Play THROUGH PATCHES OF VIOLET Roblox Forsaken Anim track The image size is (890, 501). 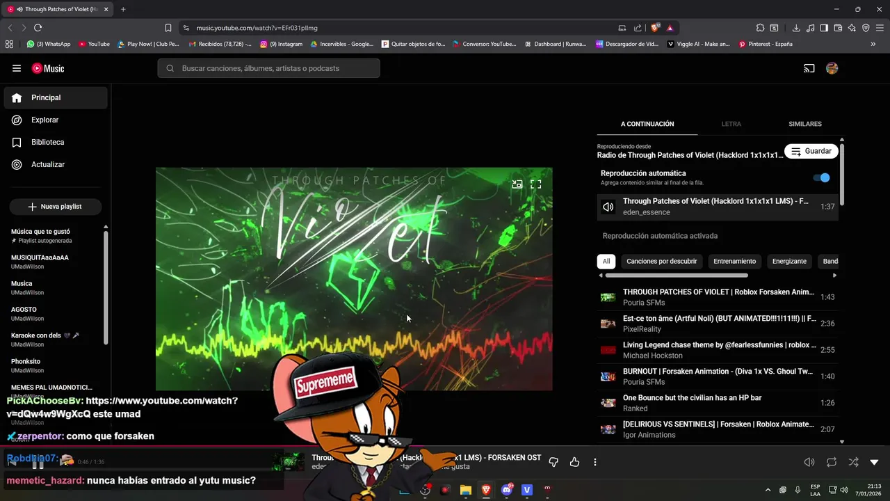point(718,297)
